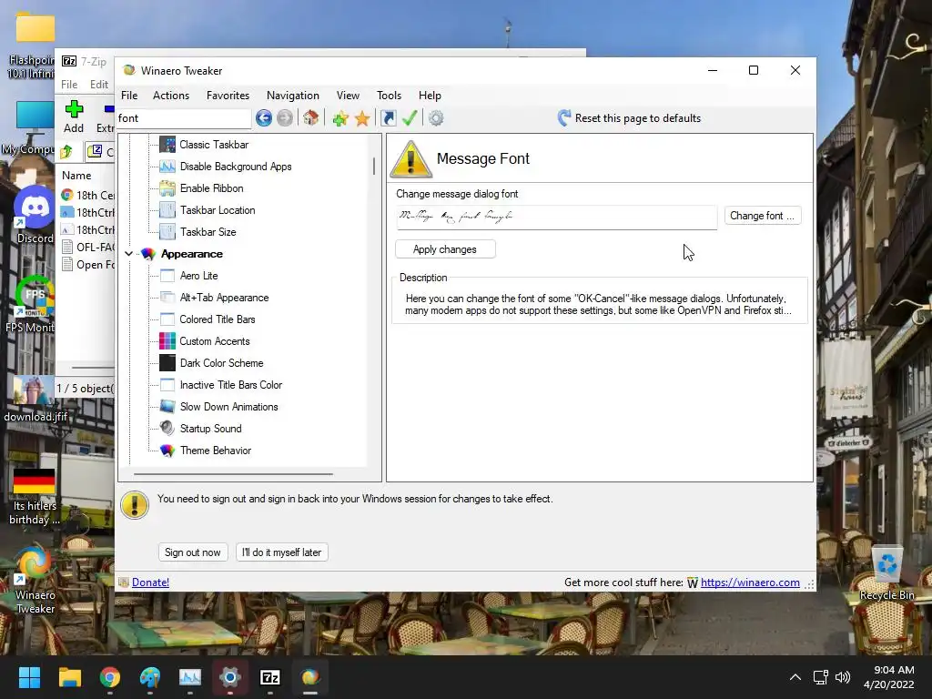Select the Custom Accents entry

[215, 341]
